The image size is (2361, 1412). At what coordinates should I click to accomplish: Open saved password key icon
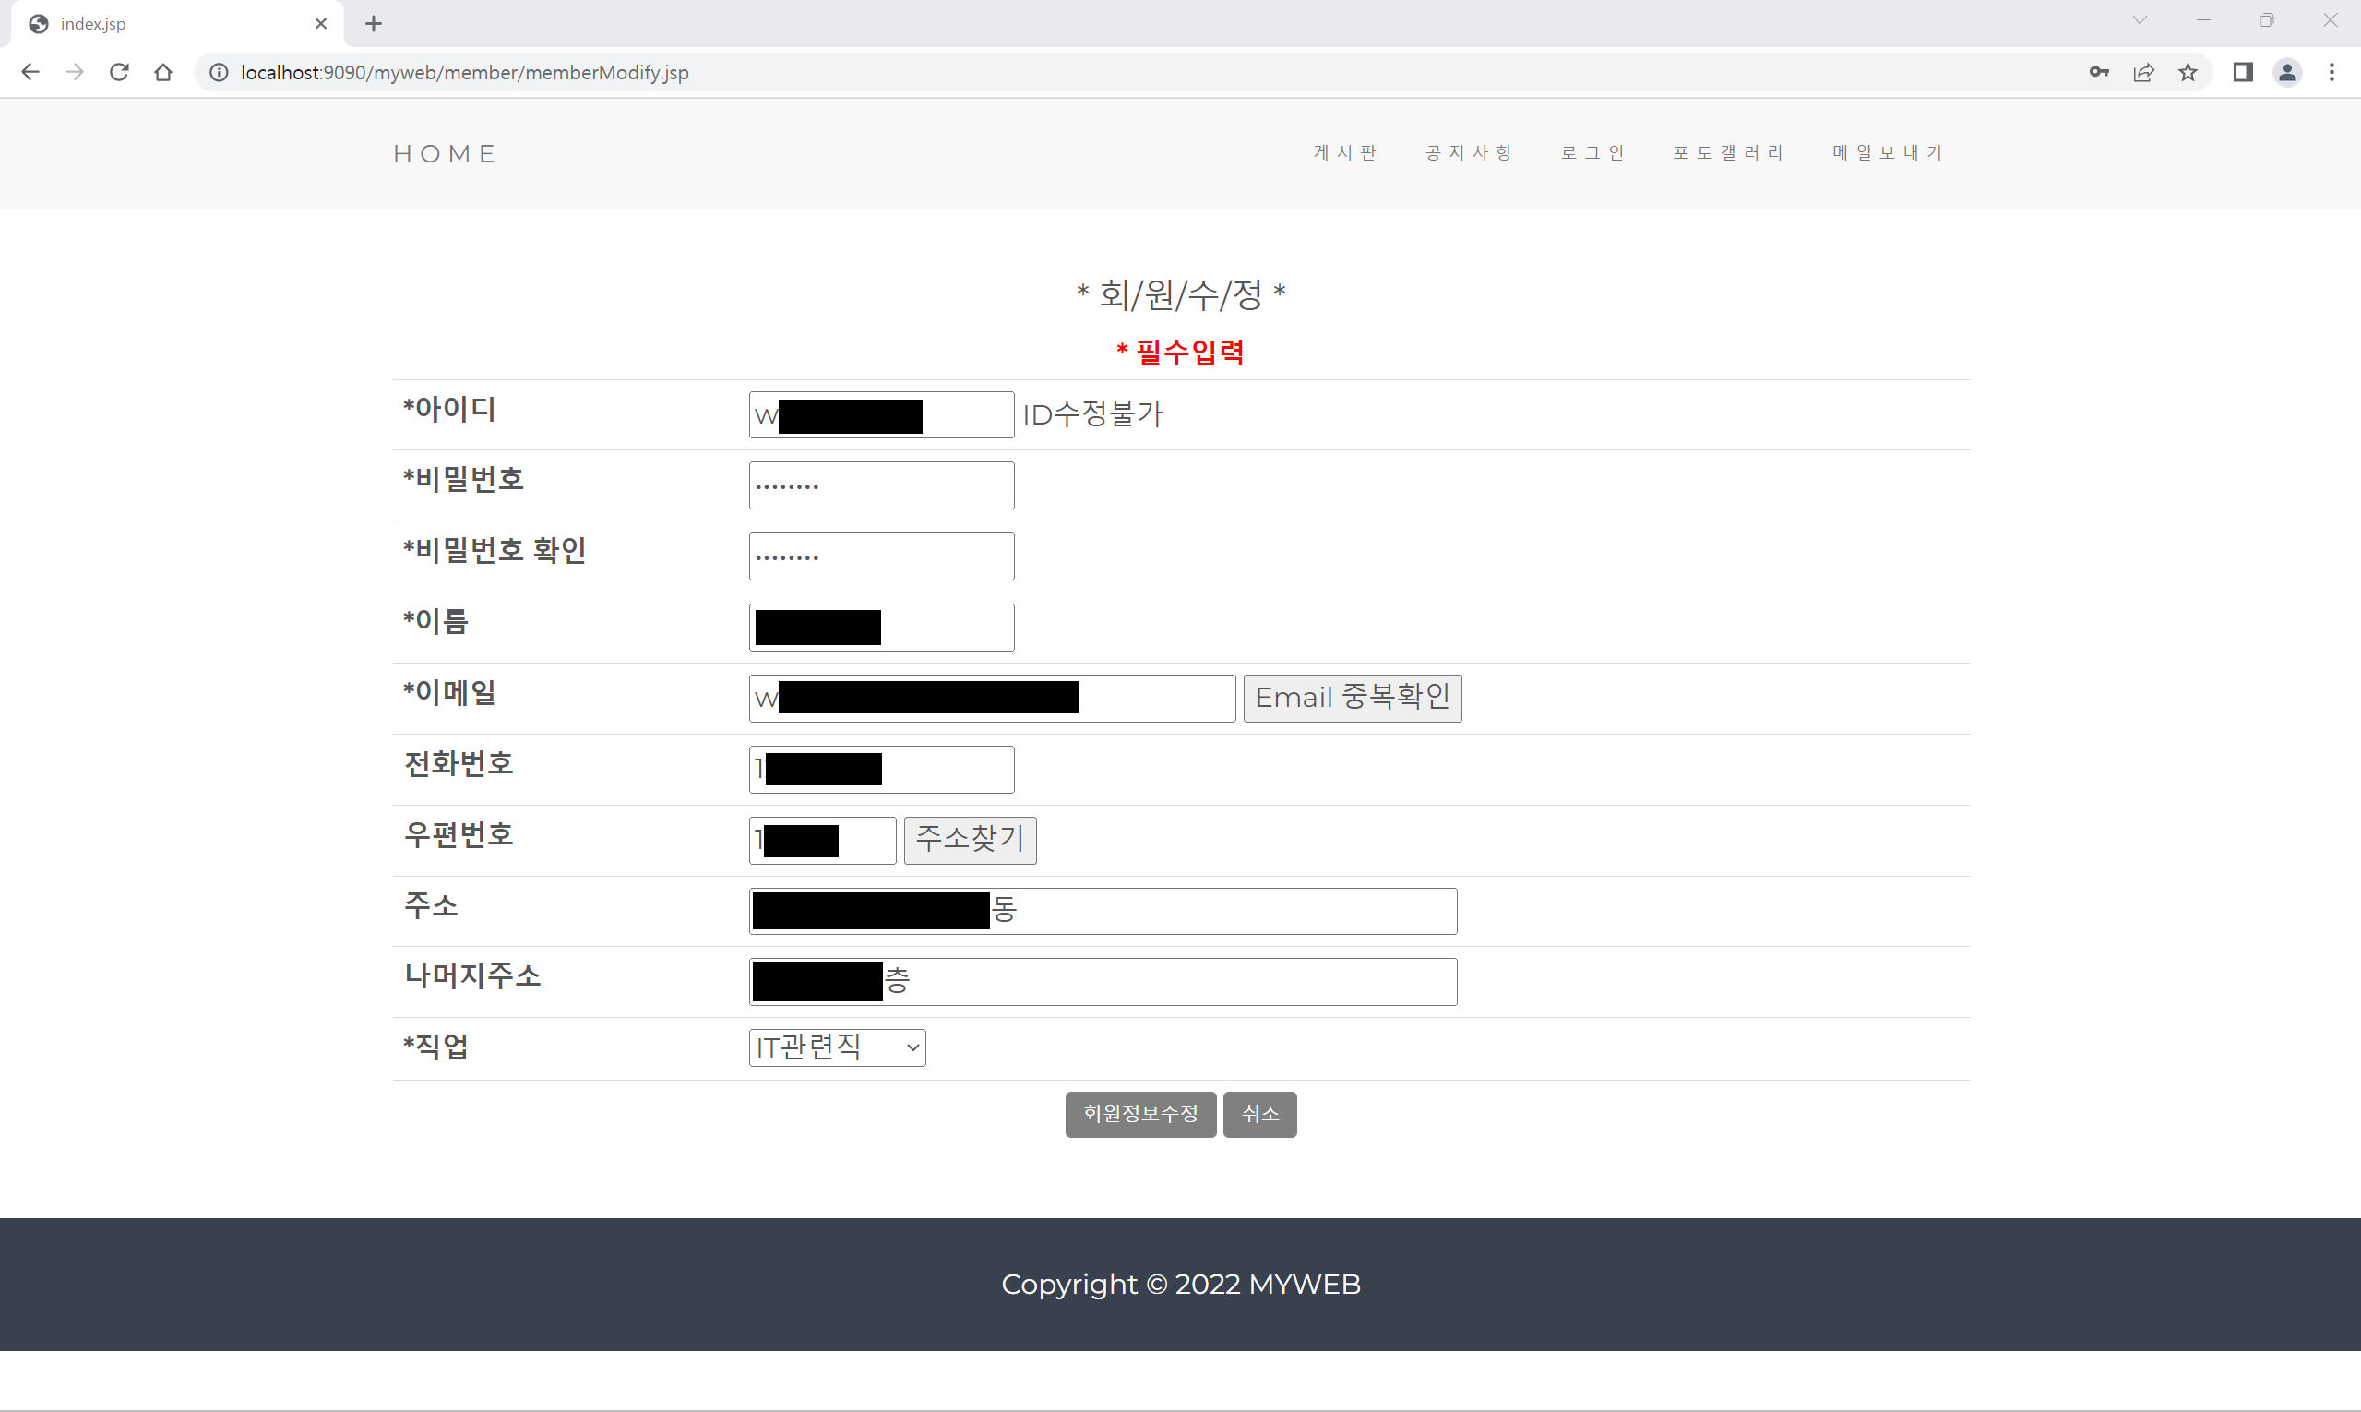(x=2099, y=72)
